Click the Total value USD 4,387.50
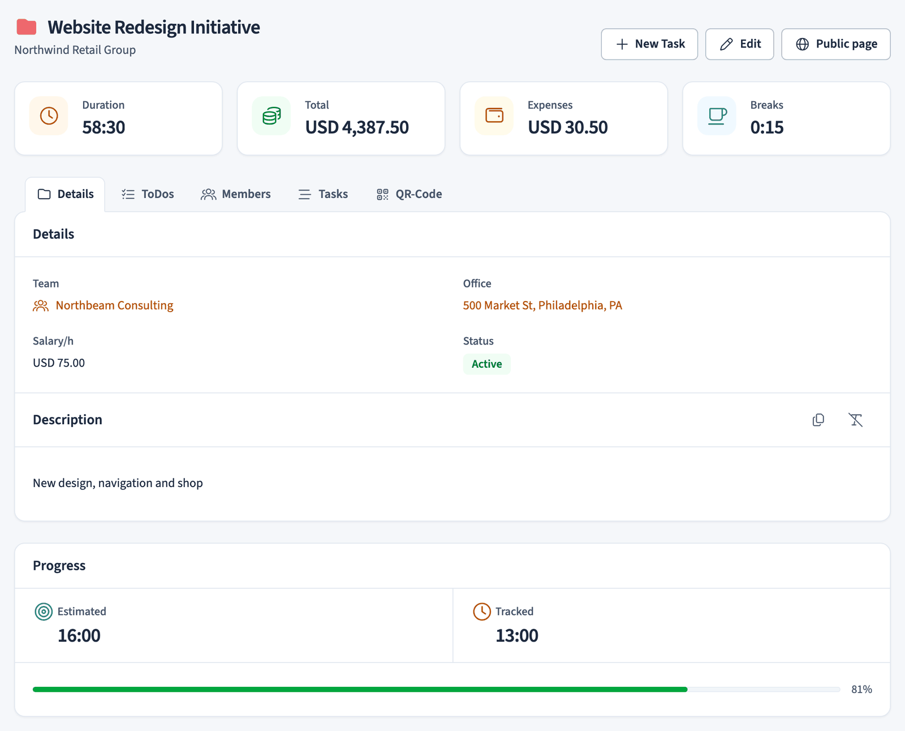905x731 pixels. [357, 127]
